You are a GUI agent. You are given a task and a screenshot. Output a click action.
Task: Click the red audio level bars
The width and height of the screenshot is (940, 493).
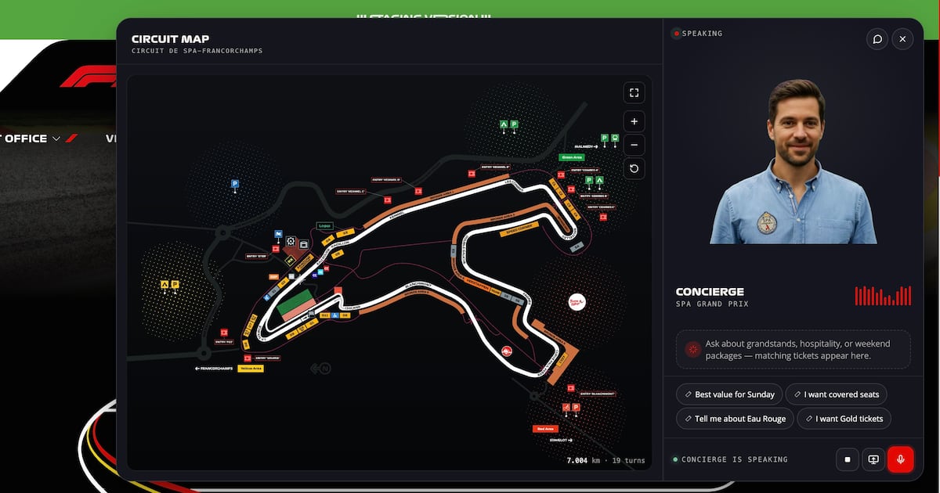coord(883,294)
